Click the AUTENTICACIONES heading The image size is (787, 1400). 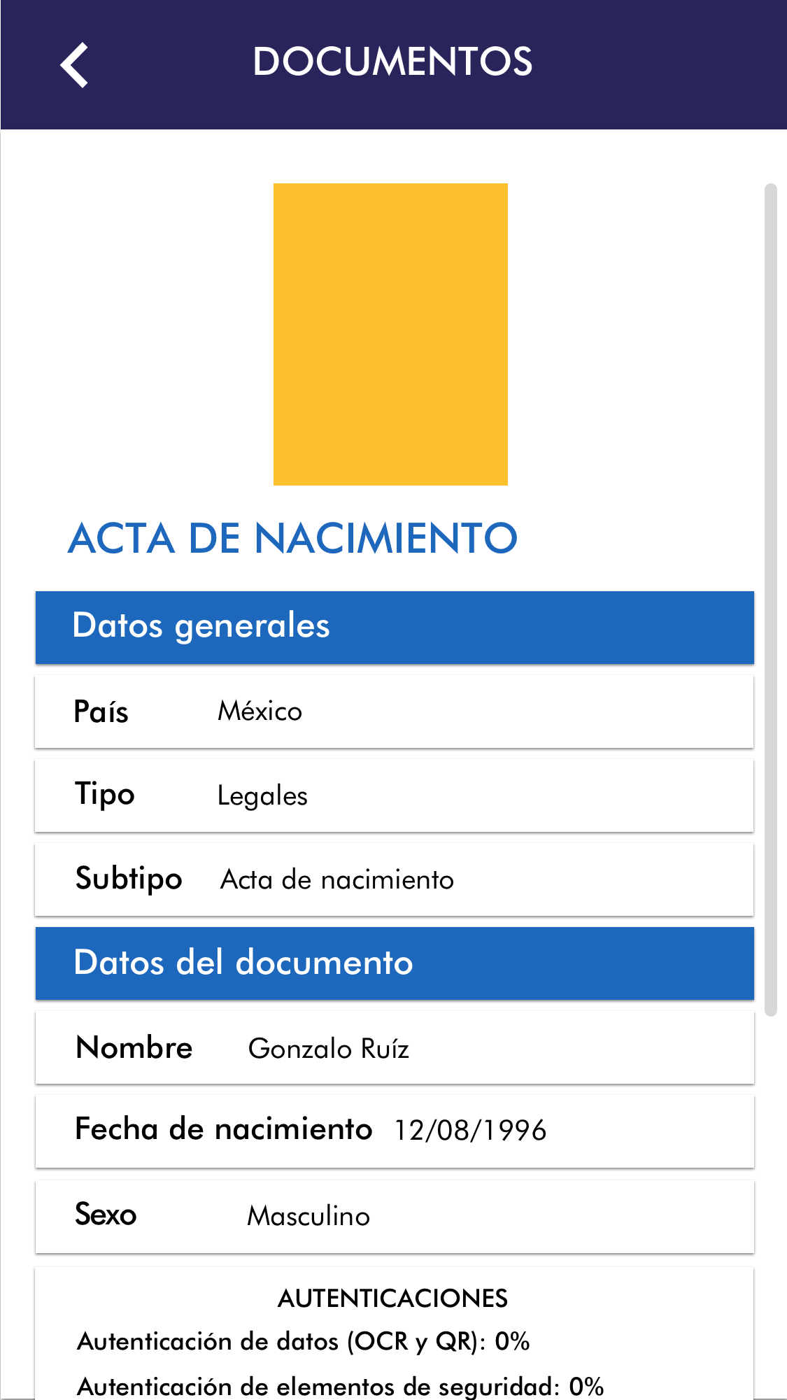(x=393, y=1299)
